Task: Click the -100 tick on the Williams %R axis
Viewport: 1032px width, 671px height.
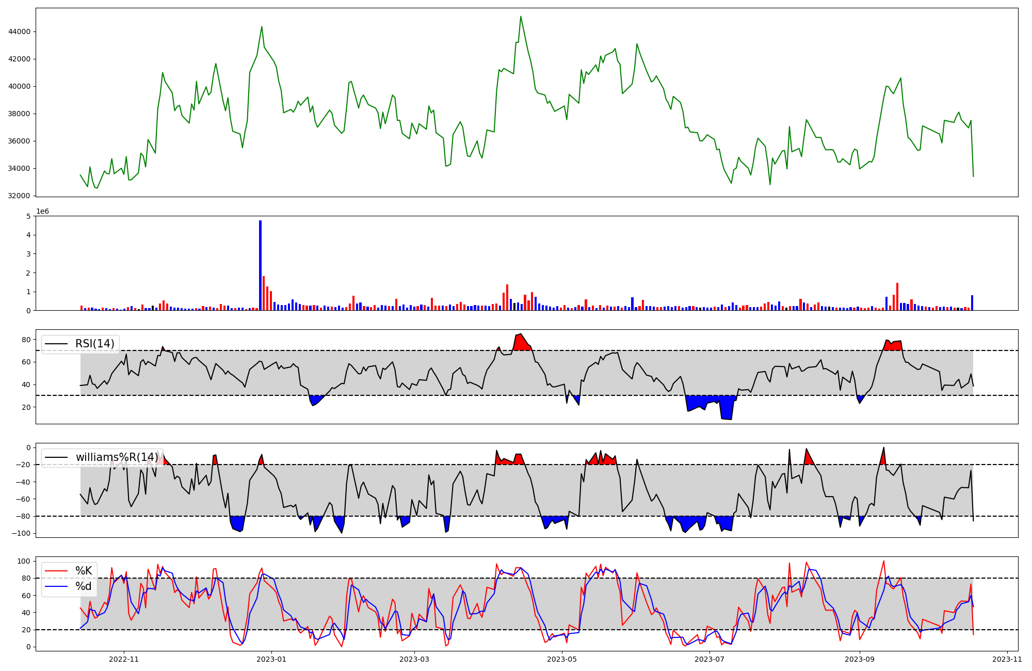Action: [x=22, y=534]
